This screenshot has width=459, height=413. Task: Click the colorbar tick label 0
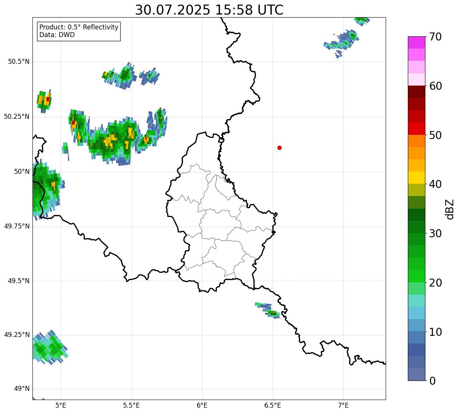[432, 381]
